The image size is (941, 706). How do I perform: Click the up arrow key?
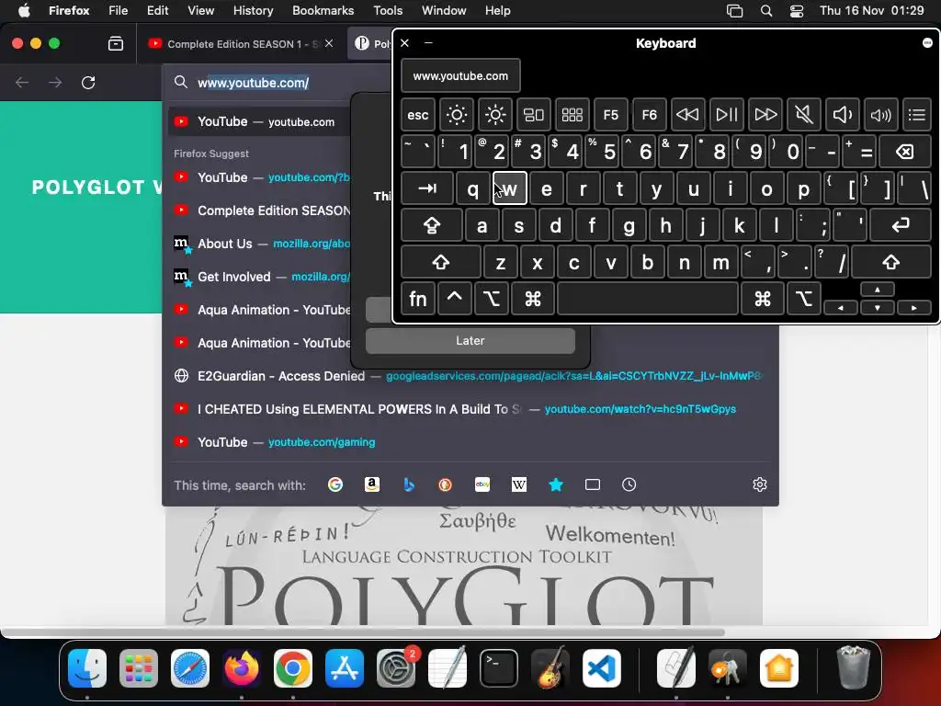(x=878, y=290)
